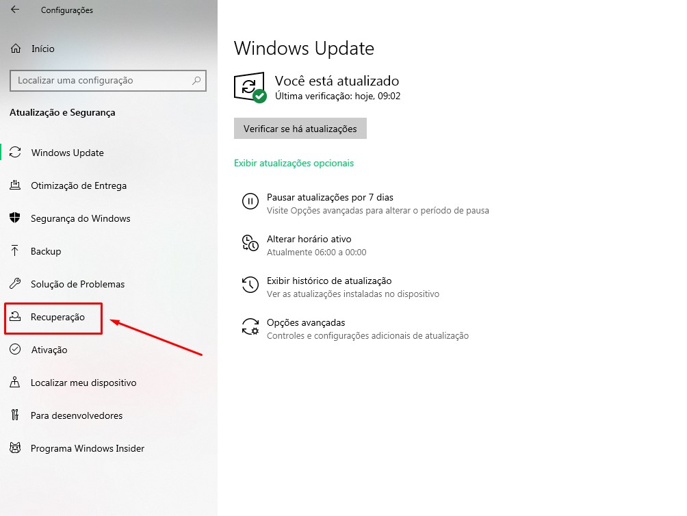
Task: Click the Segurança do Windows shield icon
Action: click(x=15, y=218)
